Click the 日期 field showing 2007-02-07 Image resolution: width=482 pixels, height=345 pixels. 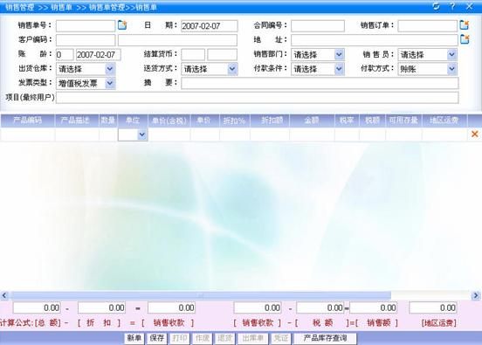[210, 26]
